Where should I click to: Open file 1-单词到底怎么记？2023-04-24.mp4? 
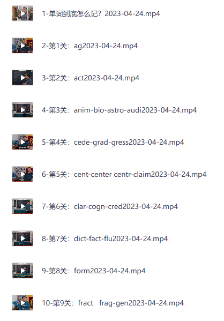[x=101, y=14]
